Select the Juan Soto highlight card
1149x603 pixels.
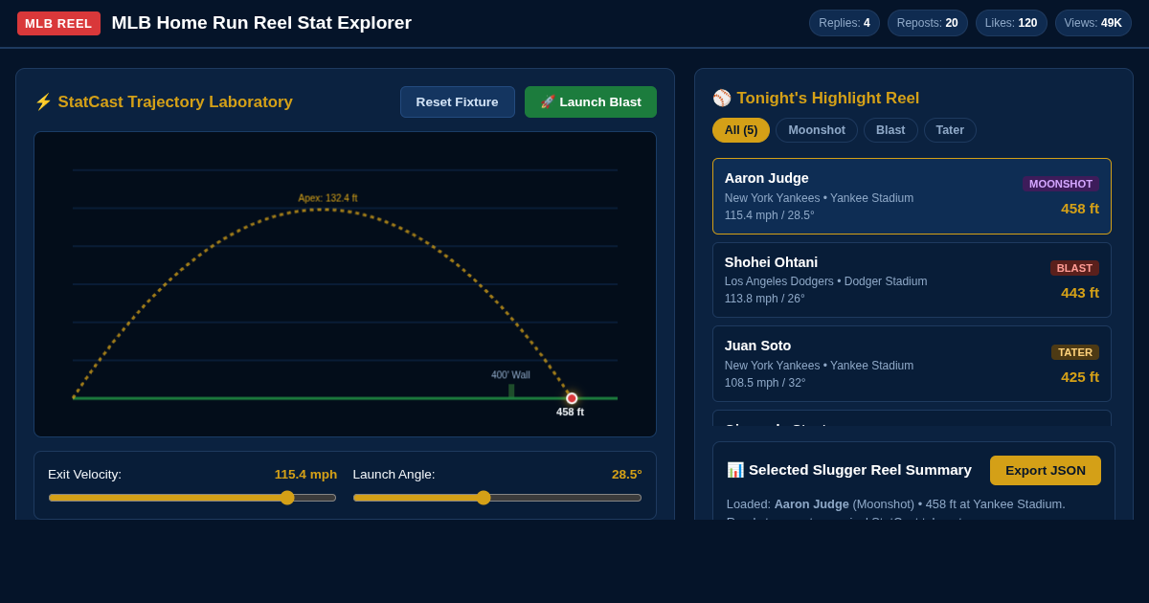[912, 364]
